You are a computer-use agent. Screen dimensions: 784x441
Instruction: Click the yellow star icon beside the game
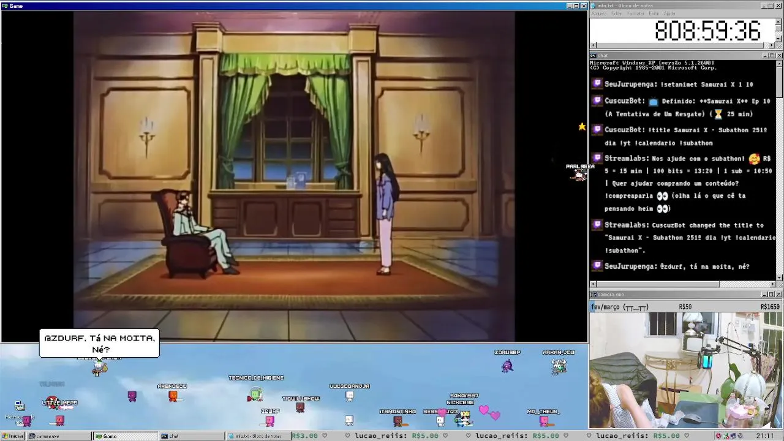coord(582,127)
